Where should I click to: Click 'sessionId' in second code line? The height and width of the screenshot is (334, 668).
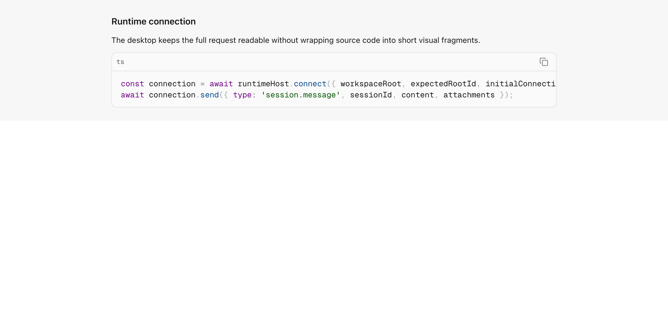coord(371,95)
